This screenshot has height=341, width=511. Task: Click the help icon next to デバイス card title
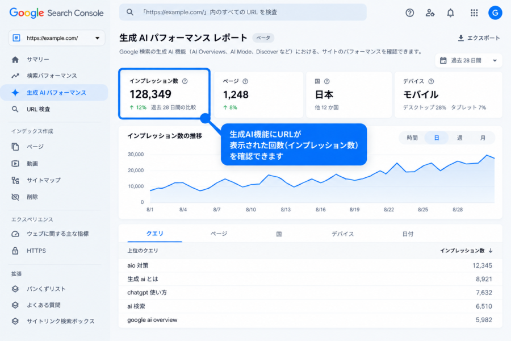[431, 81]
